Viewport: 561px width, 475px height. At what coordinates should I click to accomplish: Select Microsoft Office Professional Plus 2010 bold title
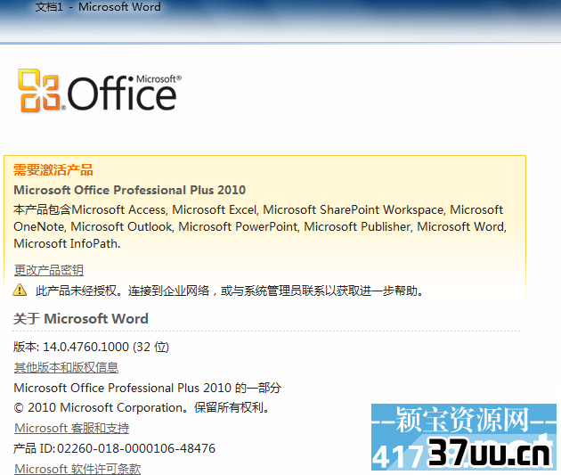pyautogui.click(x=129, y=190)
